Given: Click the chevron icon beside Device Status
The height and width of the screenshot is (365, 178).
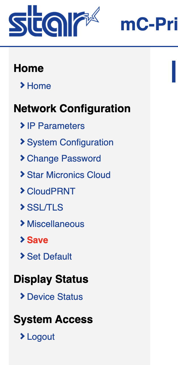Looking at the screenshot, I should click(22, 296).
